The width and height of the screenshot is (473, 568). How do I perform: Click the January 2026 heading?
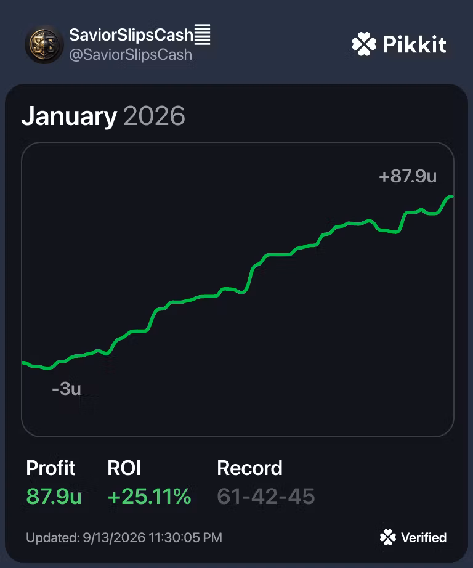click(x=103, y=116)
